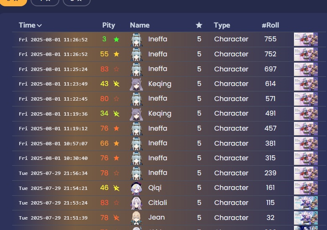This screenshot has width=327, height=230.
Task: Click crossed star icon beside pity 43
Action: click(116, 83)
